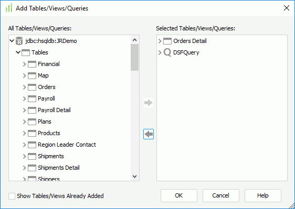Select the jdbc:hsqldb:JRDemo database icon
295x209 pixels.
point(19,41)
